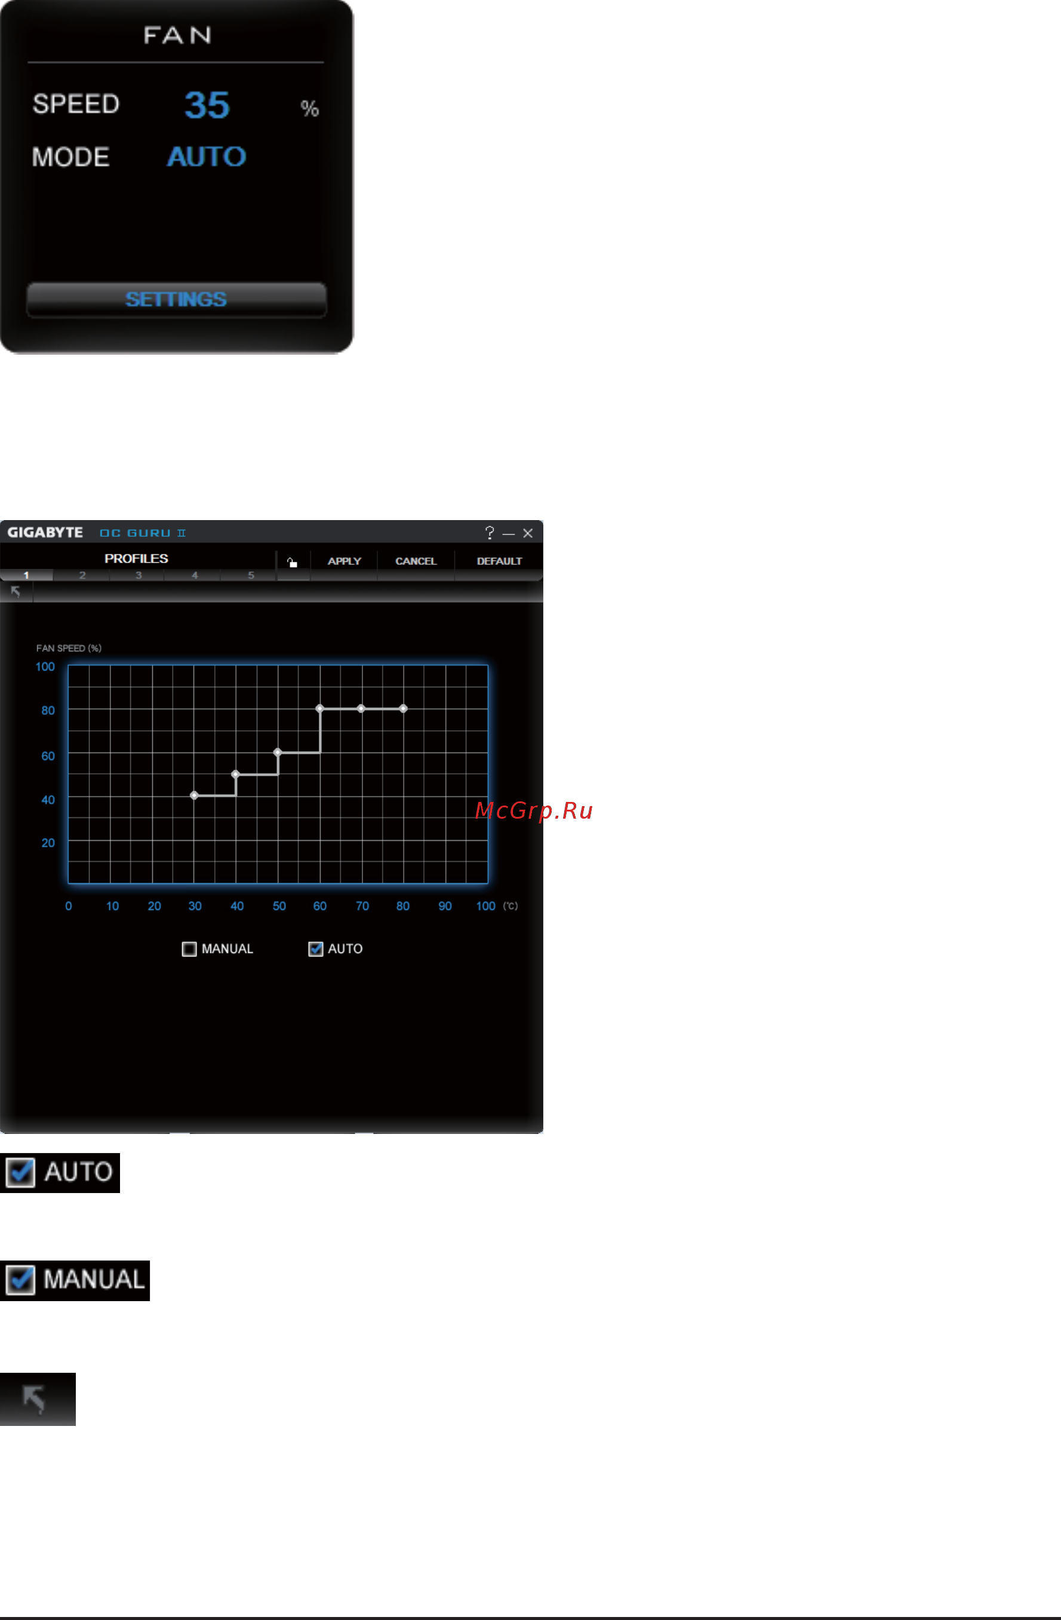
Task: Open help question mark icon
Action: (490, 532)
